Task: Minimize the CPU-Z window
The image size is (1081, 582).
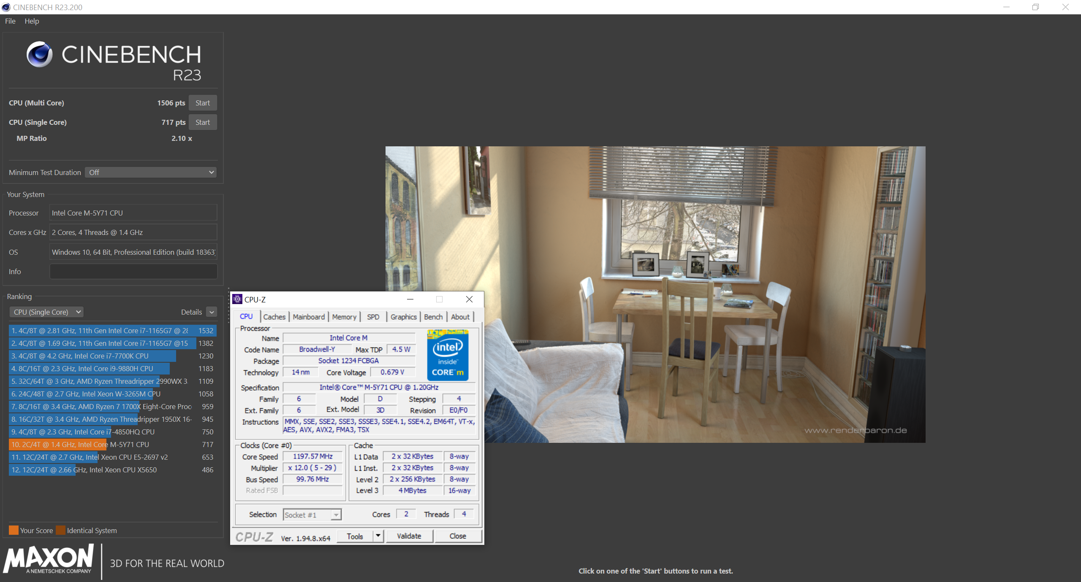Action: click(410, 299)
